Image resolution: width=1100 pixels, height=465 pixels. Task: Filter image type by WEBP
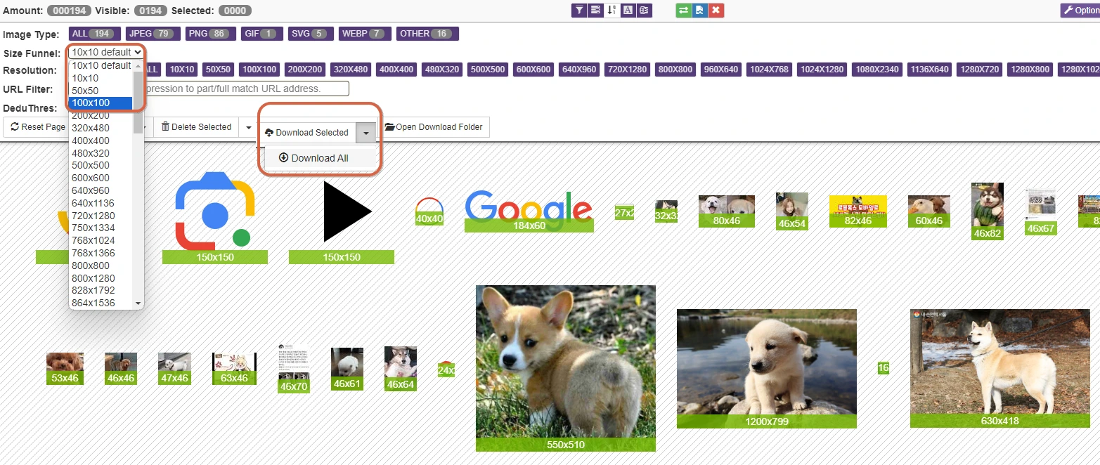pyautogui.click(x=364, y=34)
